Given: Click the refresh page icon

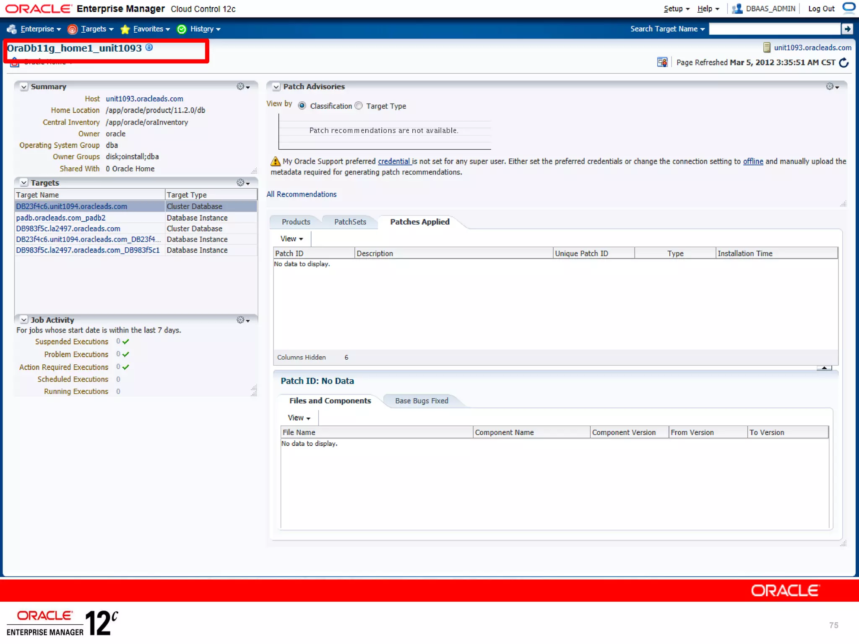Looking at the screenshot, I should tap(844, 62).
